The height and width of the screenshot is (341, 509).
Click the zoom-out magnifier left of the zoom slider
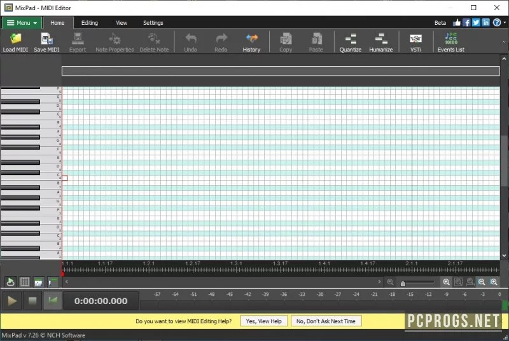(x=390, y=282)
